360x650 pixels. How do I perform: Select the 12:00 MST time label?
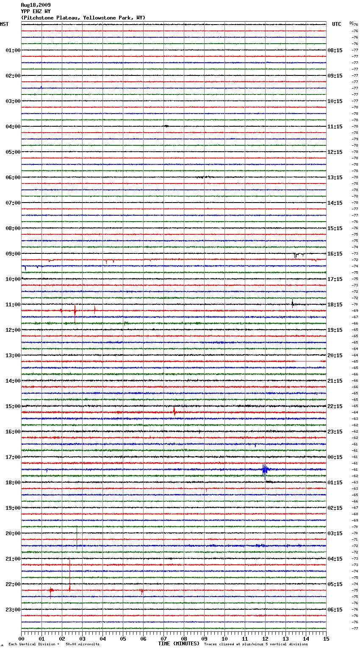[13, 330]
